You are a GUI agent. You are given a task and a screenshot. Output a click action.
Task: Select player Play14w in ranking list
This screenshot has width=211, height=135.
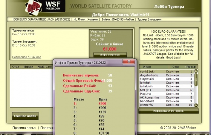pos(166,94)
